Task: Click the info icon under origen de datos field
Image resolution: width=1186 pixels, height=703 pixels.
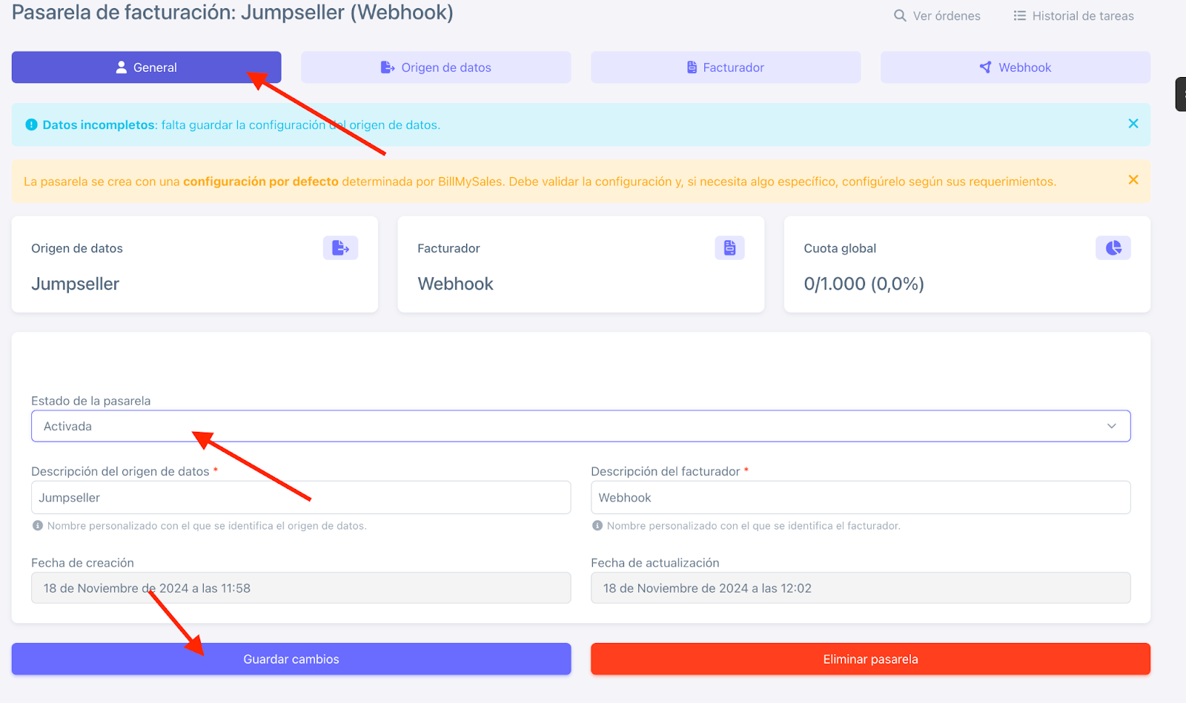Action: 38,525
